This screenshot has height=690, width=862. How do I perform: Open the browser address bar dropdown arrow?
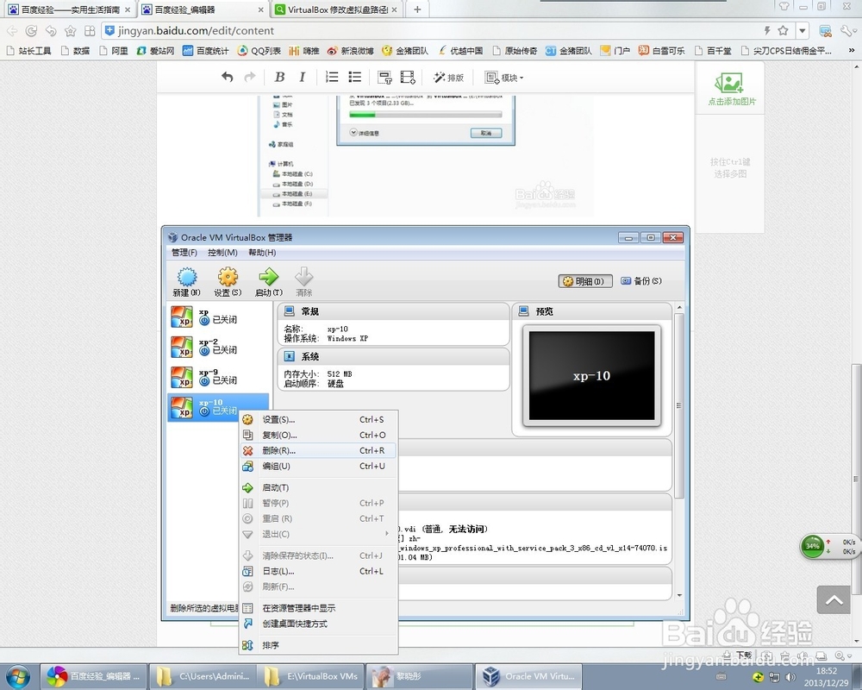point(803,31)
